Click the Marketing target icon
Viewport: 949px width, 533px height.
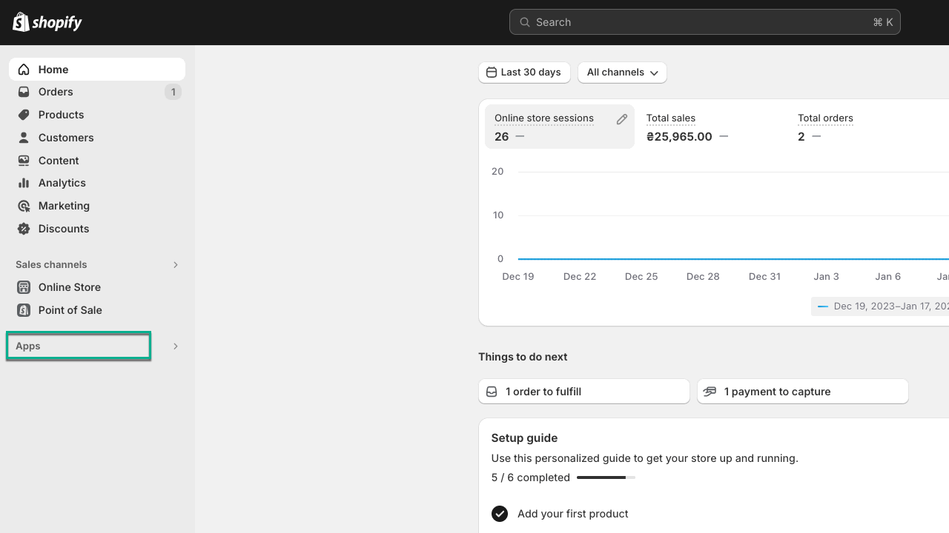pyautogui.click(x=24, y=206)
